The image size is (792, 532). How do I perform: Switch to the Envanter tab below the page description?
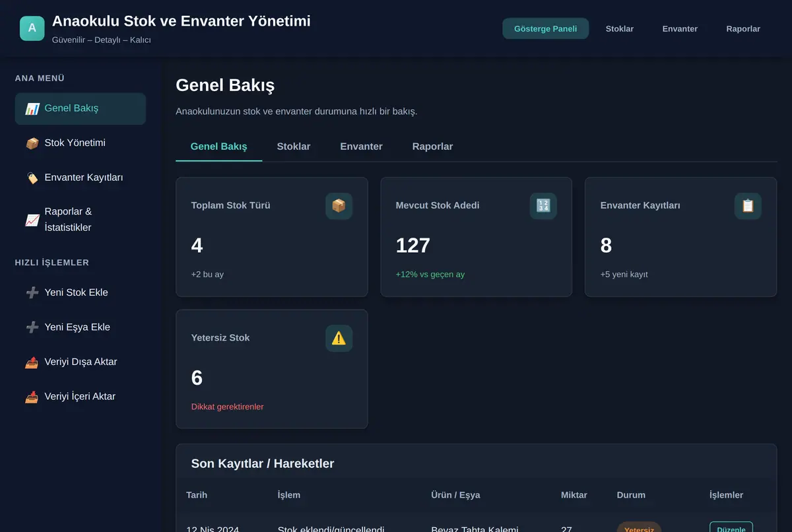tap(361, 147)
